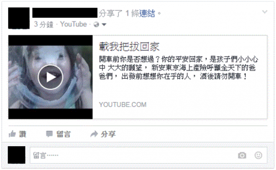Click the YOUTUBE.COM source label

pos(123,105)
